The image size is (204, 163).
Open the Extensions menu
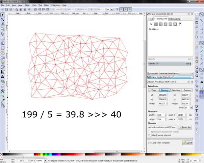coord(56,5)
